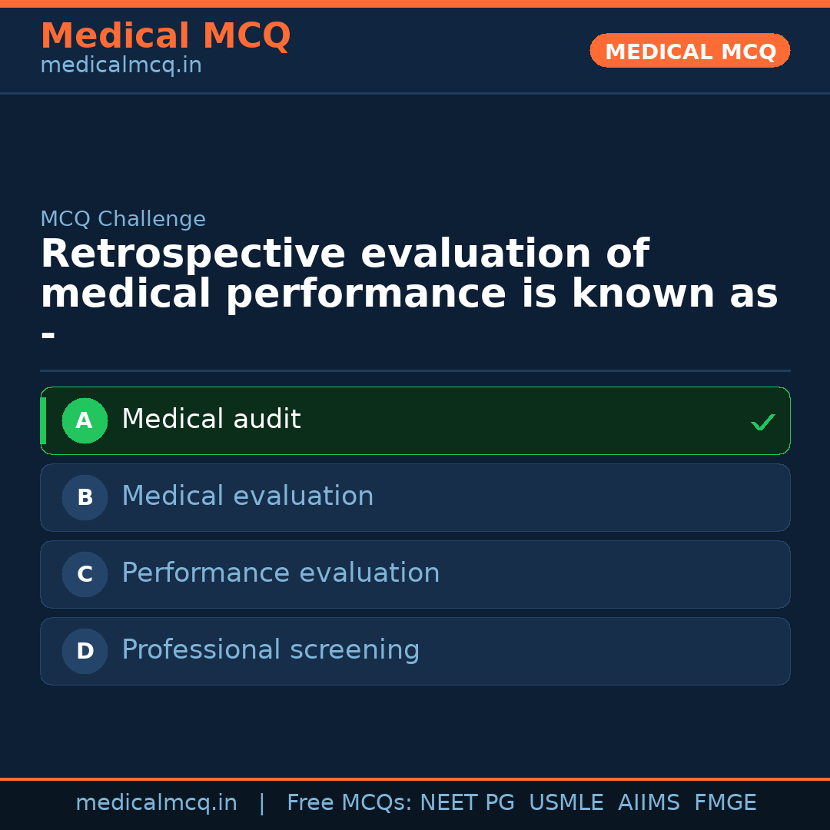Viewport: 830px width, 830px height.
Task: Expand the MCQ Challenge section
Action: pos(123,219)
